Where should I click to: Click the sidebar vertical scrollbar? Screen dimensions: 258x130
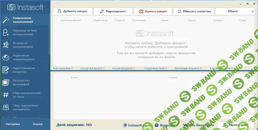[x=49, y=34]
